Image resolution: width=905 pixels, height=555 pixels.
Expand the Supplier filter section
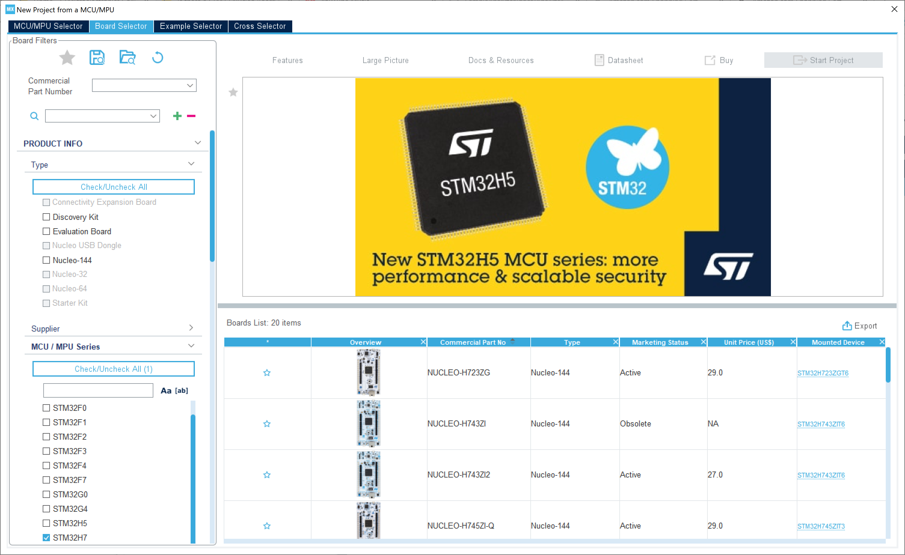191,327
